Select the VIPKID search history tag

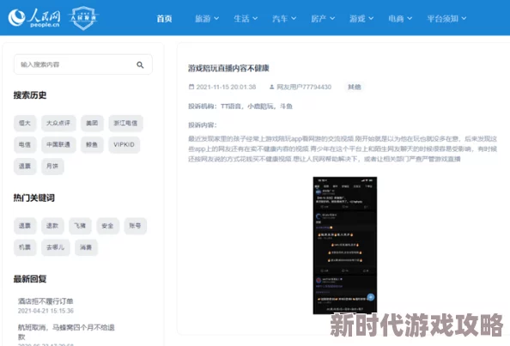(x=124, y=144)
